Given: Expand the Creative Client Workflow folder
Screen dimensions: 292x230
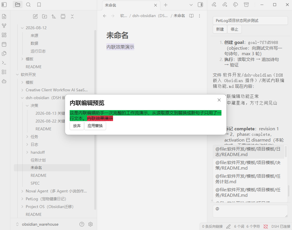Looking at the screenshot, I should click(x=22, y=90).
